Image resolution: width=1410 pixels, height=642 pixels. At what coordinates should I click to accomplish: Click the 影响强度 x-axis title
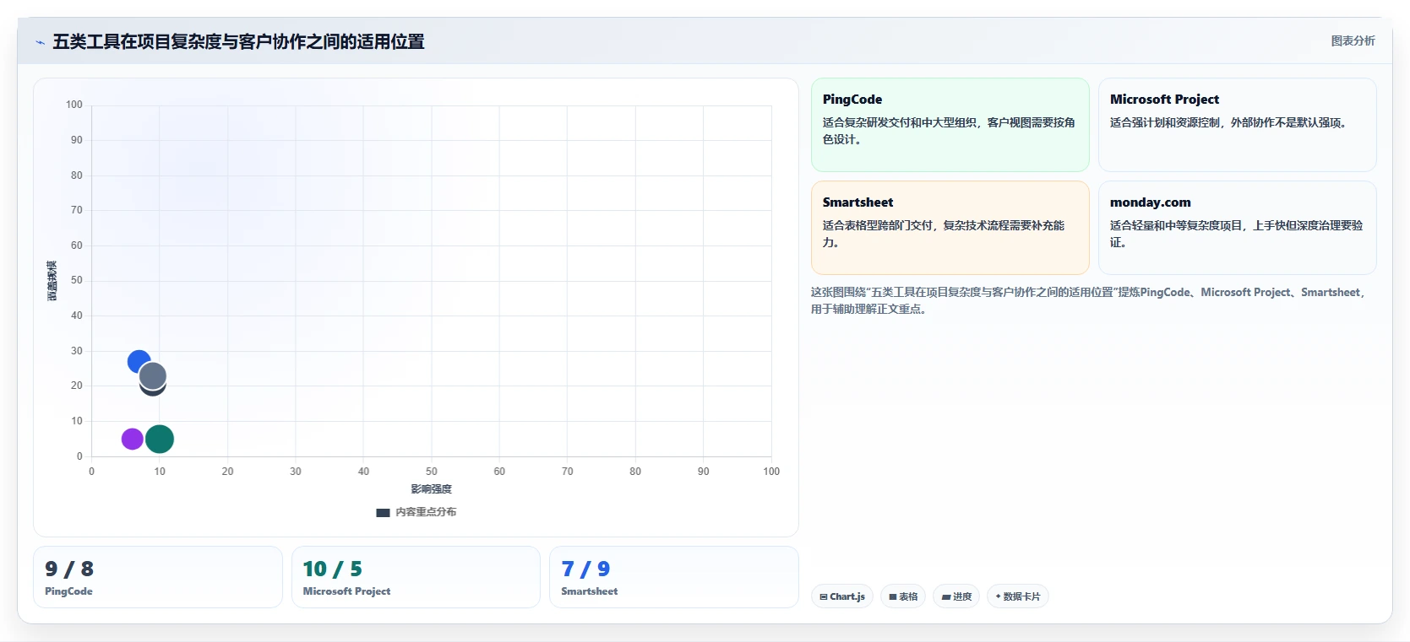pos(432,489)
